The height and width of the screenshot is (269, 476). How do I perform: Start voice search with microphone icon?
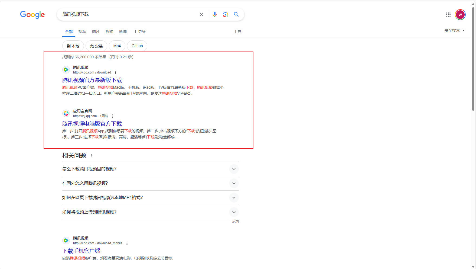215,14
